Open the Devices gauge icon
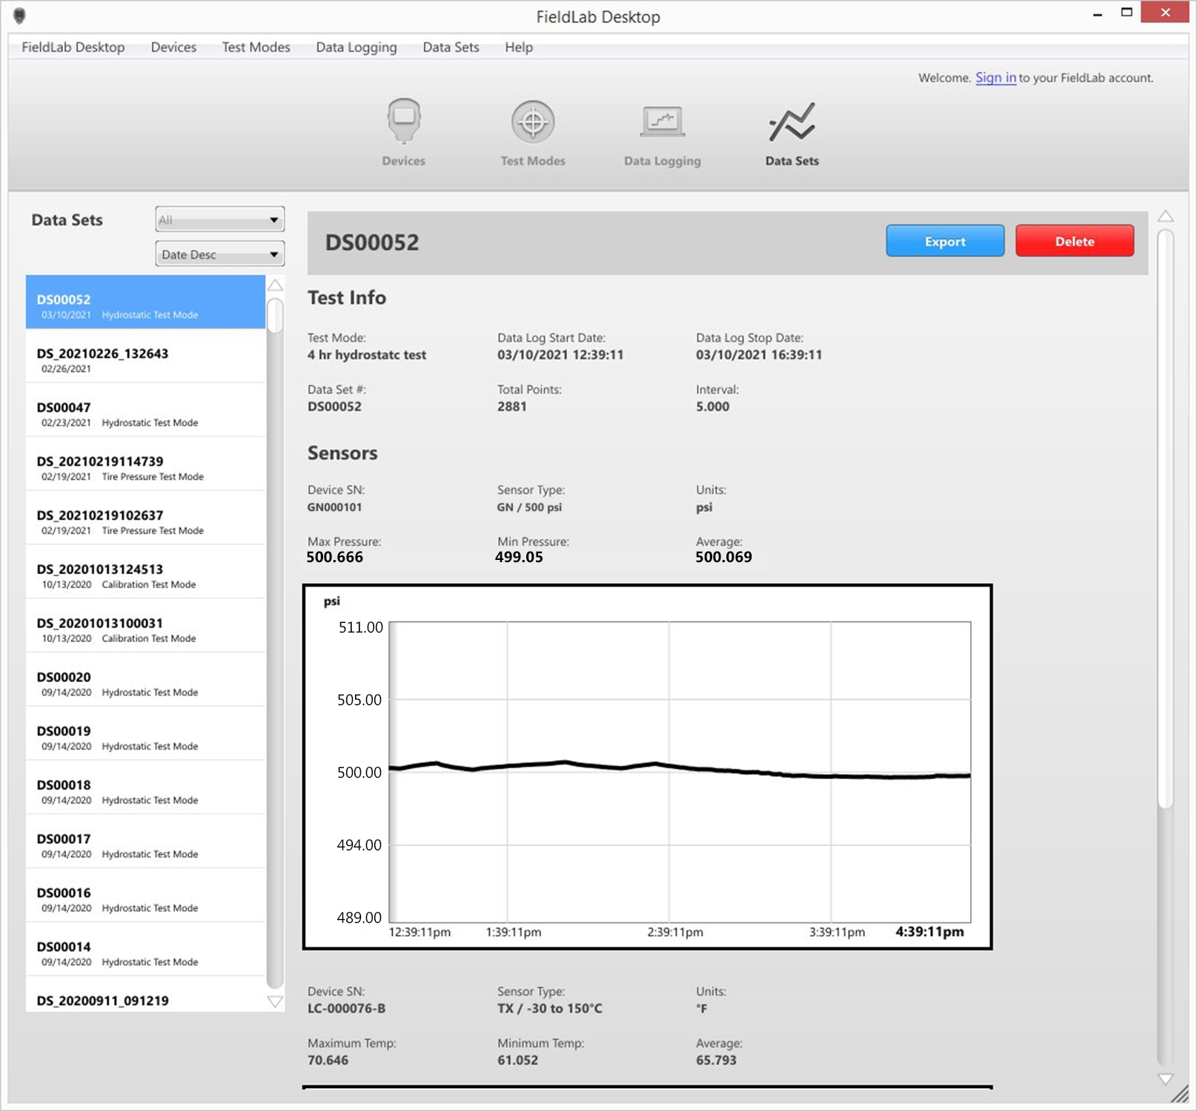 tap(403, 122)
